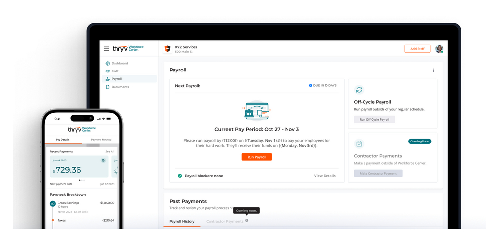Click the due in 10 days info icon
The width and height of the screenshot is (499, 249).
point(310,86)
